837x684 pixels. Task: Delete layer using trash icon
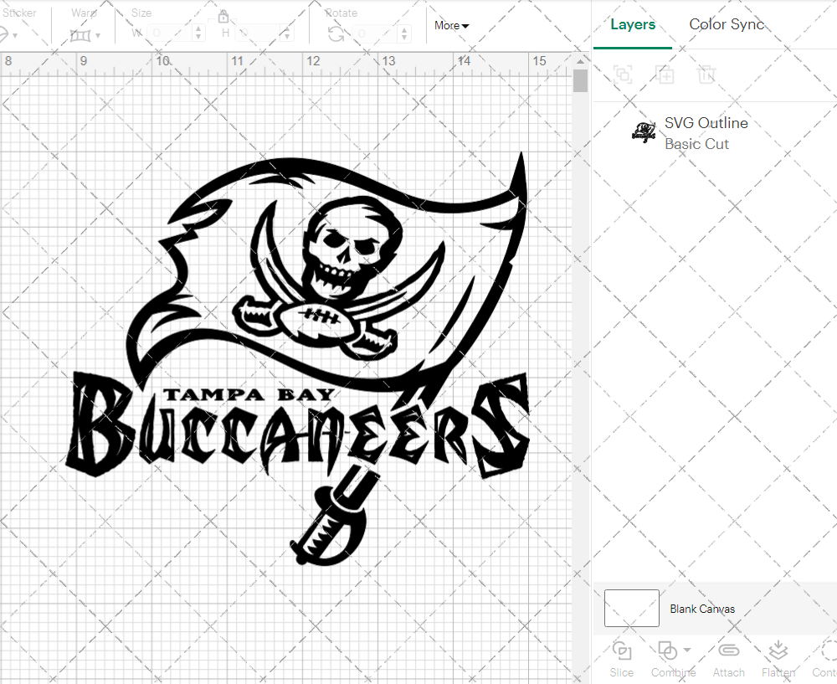(x=707, y=75)
